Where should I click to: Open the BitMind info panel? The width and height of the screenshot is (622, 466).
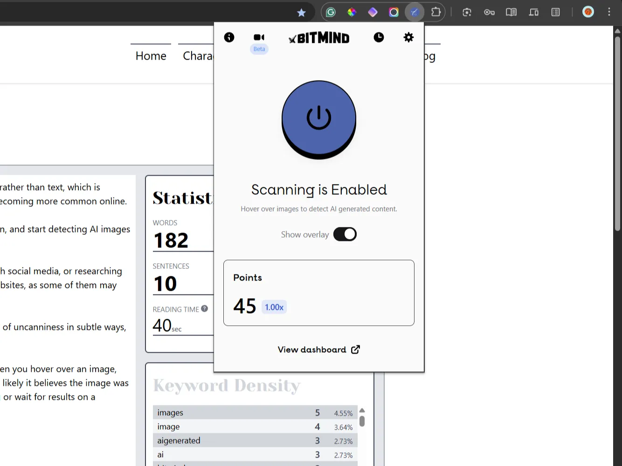[x=229, y=37]
